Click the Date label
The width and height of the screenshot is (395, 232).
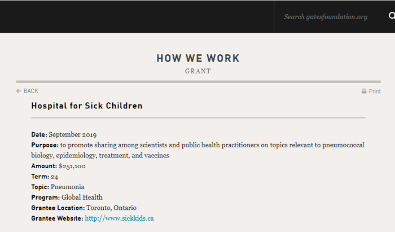[39, 134]
